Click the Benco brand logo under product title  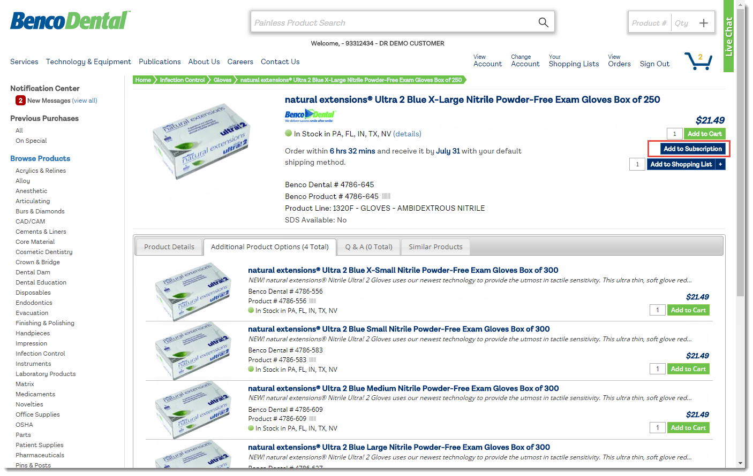point(310,116)
